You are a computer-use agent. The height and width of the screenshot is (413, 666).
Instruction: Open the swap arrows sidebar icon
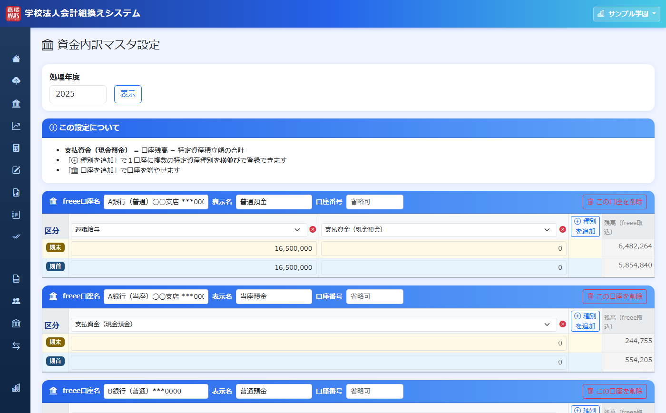pos(16,346)
